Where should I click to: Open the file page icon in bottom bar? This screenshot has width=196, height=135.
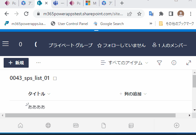point(103,125)
